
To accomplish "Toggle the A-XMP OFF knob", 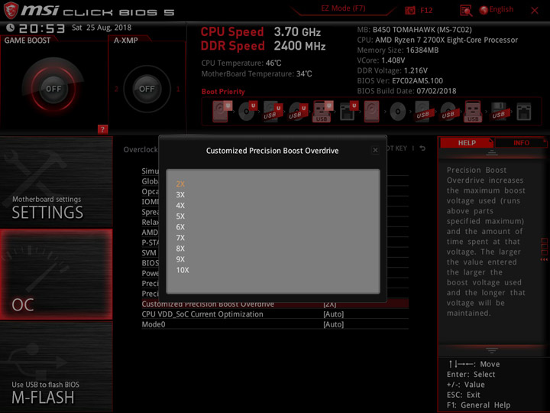I will 147,89.
